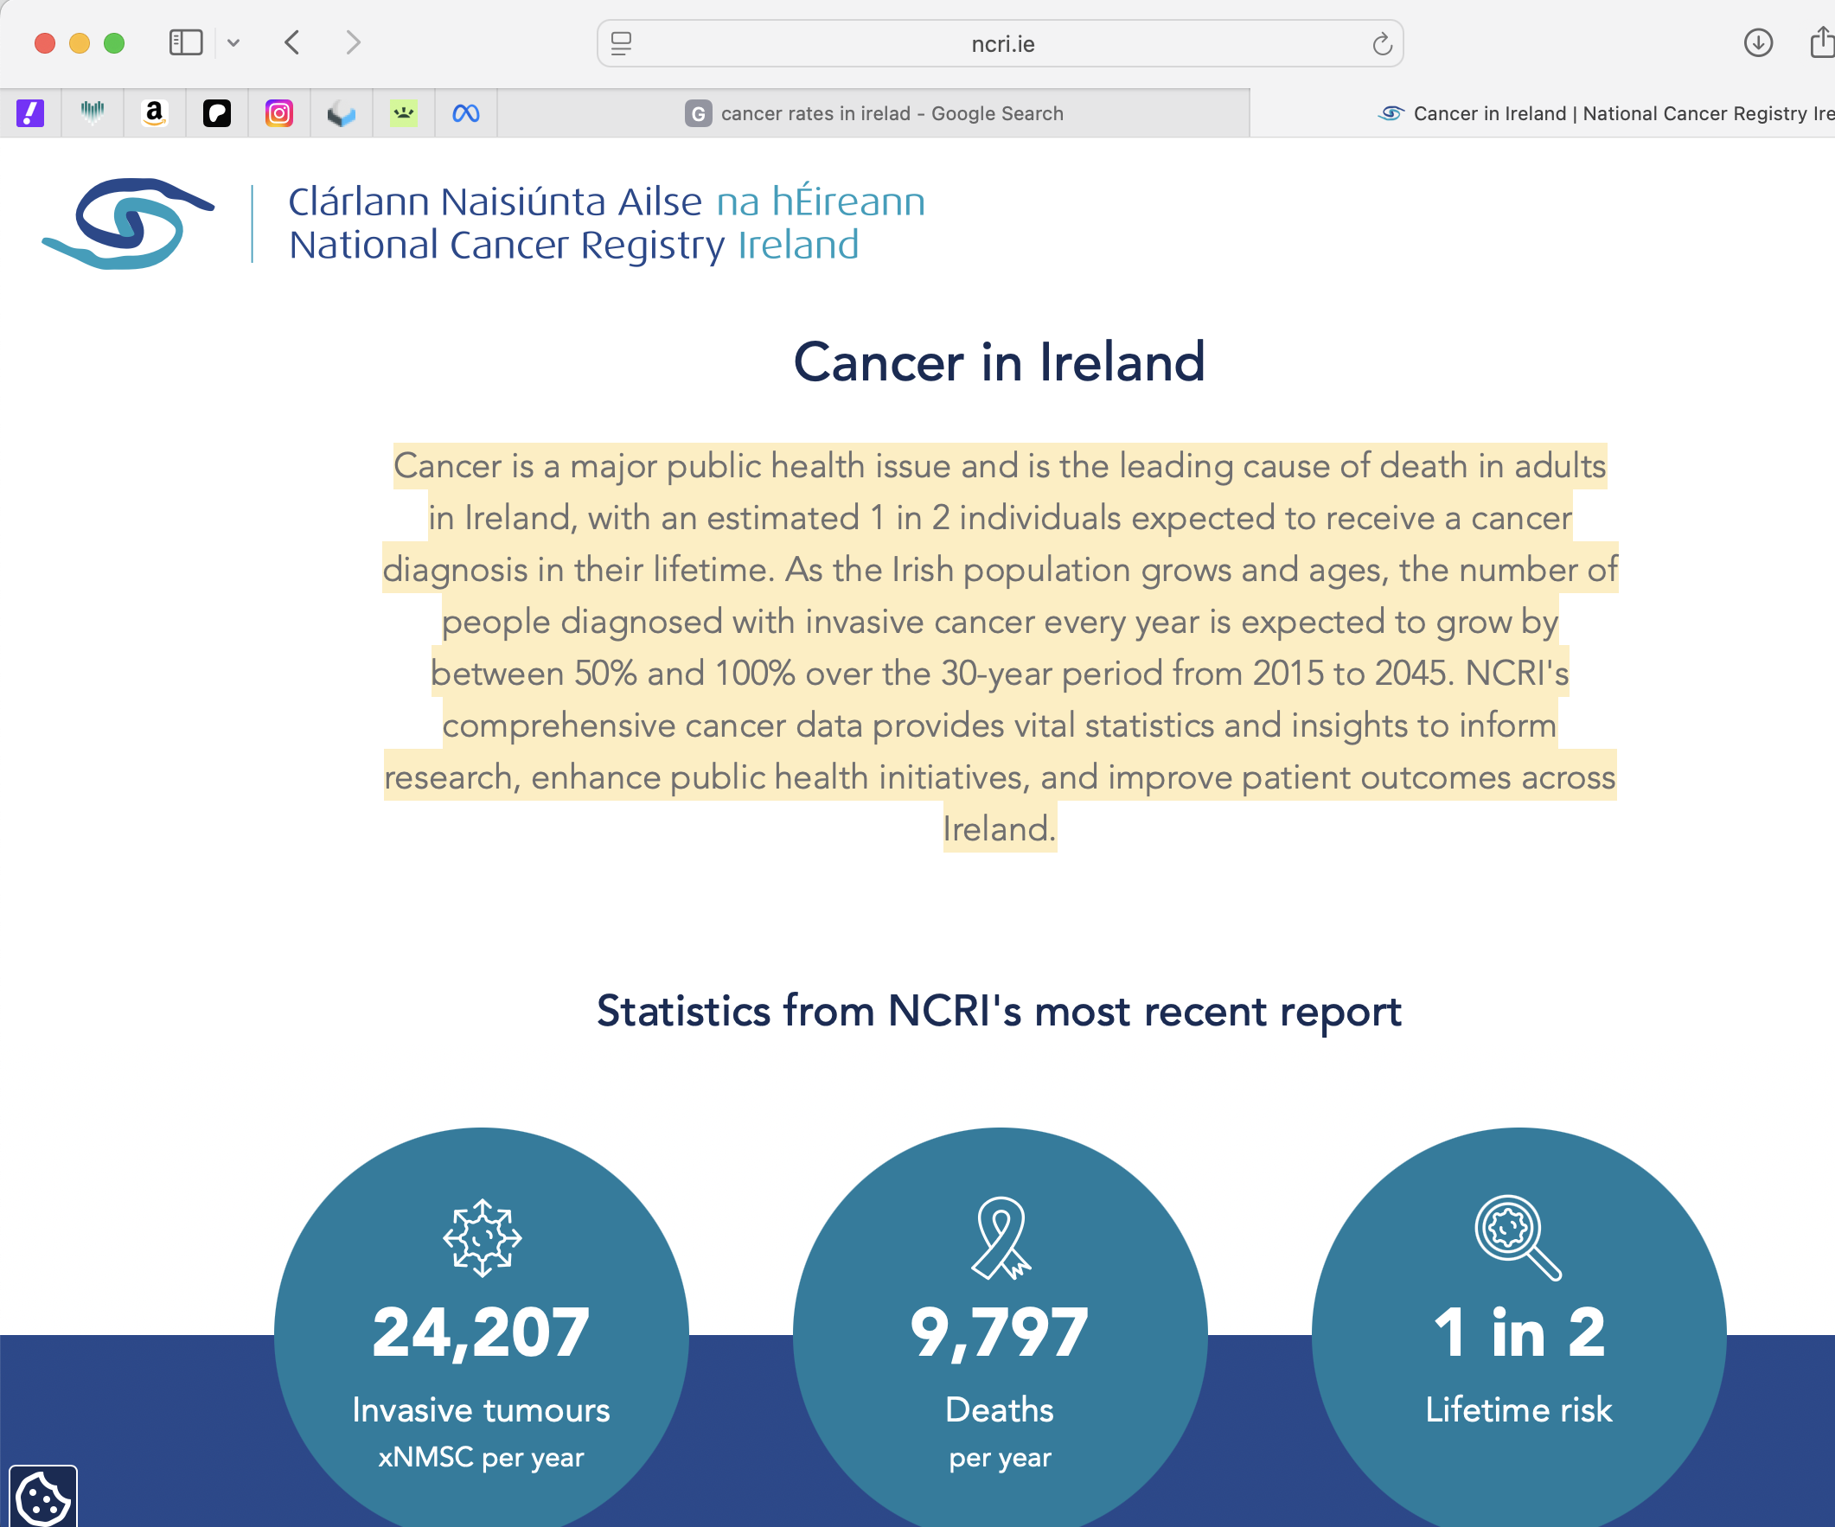
Task: Click the downloads icon in toolbar
Action: click(x=1757, y=43)
